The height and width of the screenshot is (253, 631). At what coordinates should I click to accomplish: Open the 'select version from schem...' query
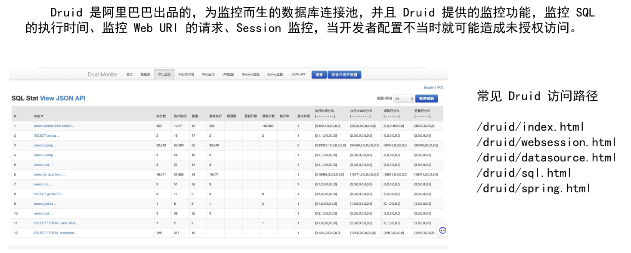(x=54, y=126)
